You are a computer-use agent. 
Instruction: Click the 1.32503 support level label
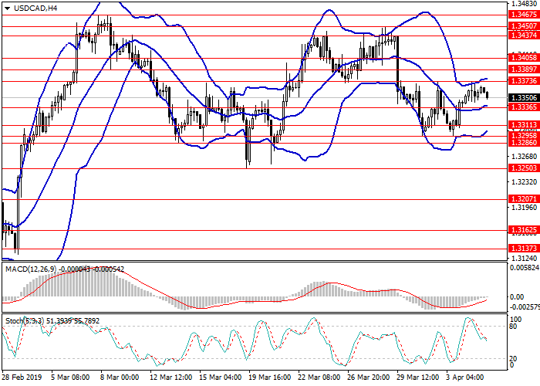(524, 168)
